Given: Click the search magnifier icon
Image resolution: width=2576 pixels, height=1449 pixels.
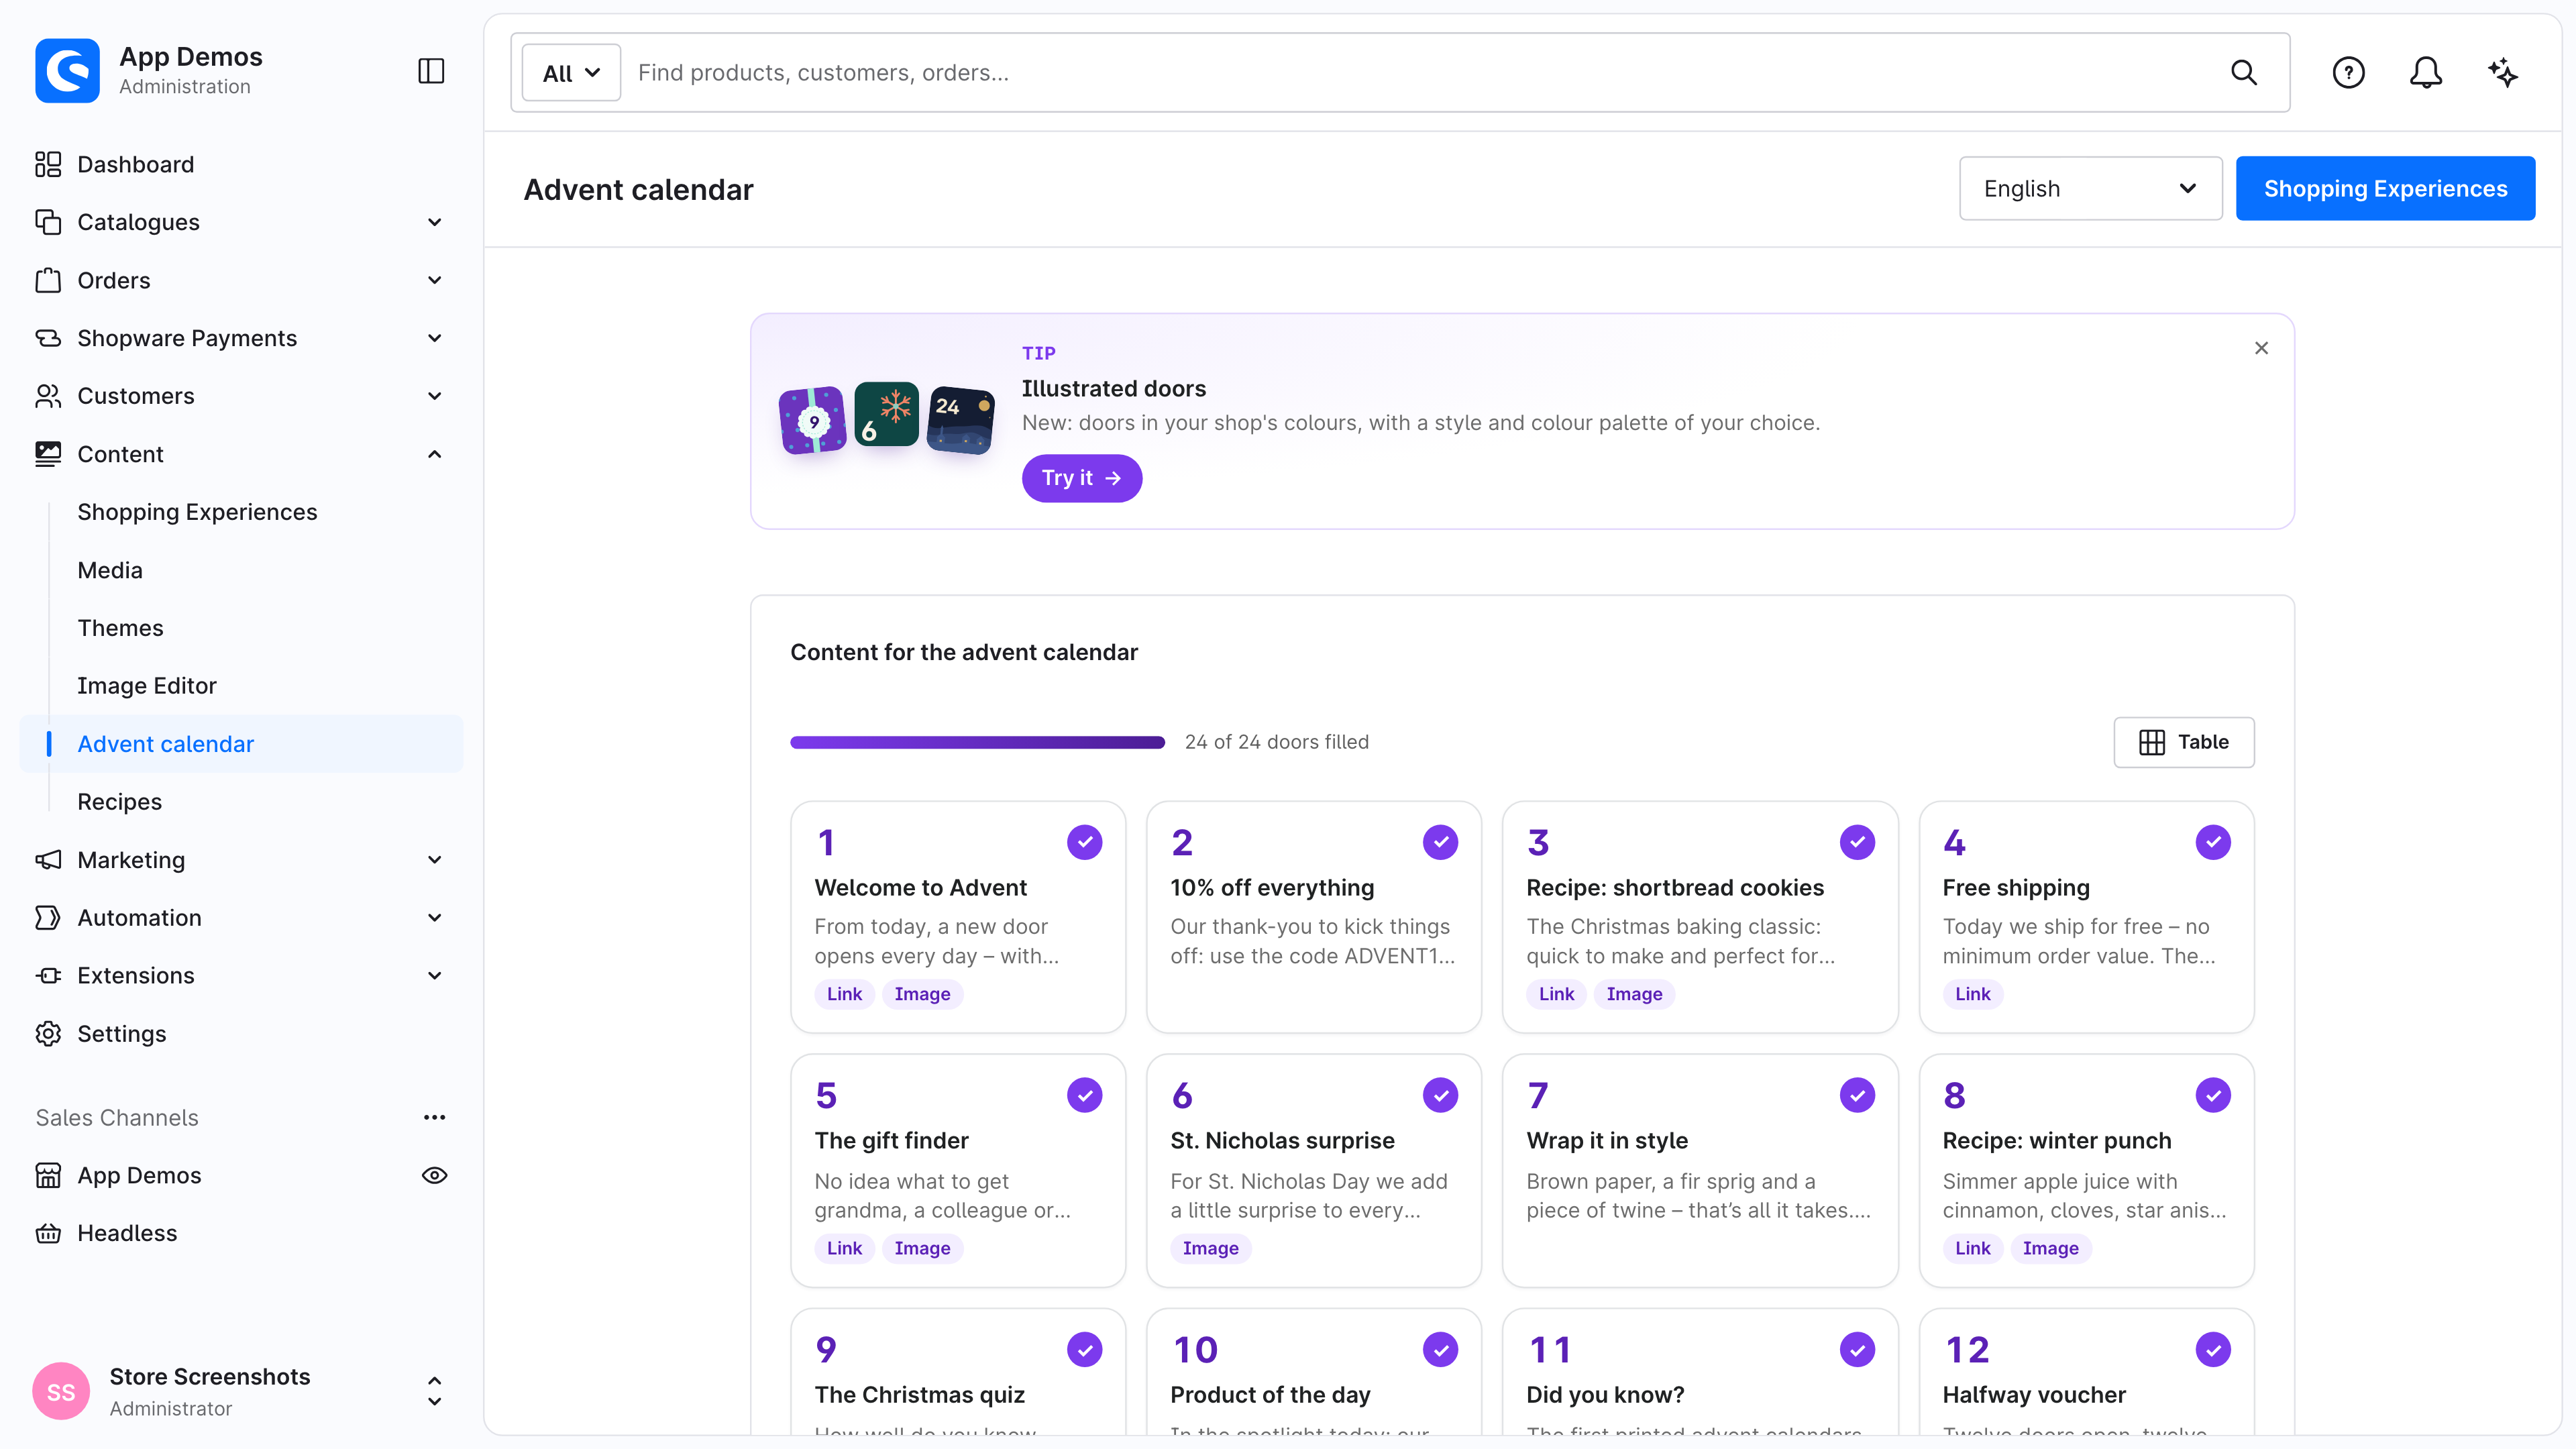Looking at the screenshot, I should tap(2244, 72).
